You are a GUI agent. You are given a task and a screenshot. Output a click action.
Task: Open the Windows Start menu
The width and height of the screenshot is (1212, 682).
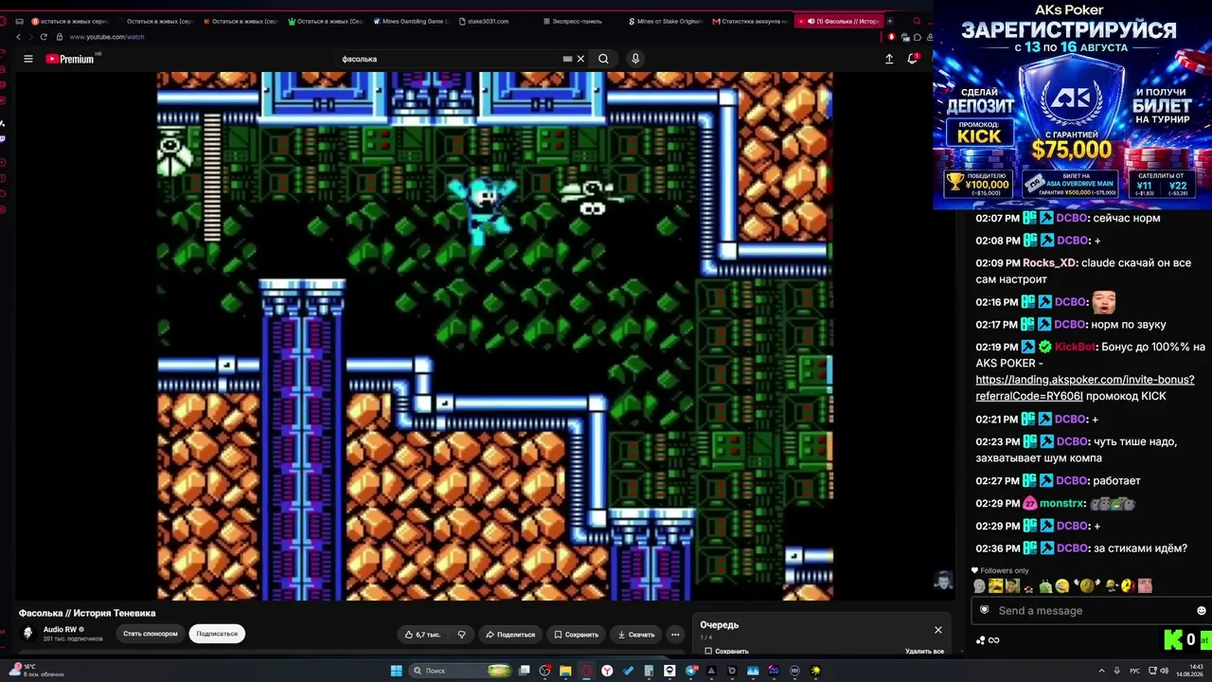click(397, 671)
